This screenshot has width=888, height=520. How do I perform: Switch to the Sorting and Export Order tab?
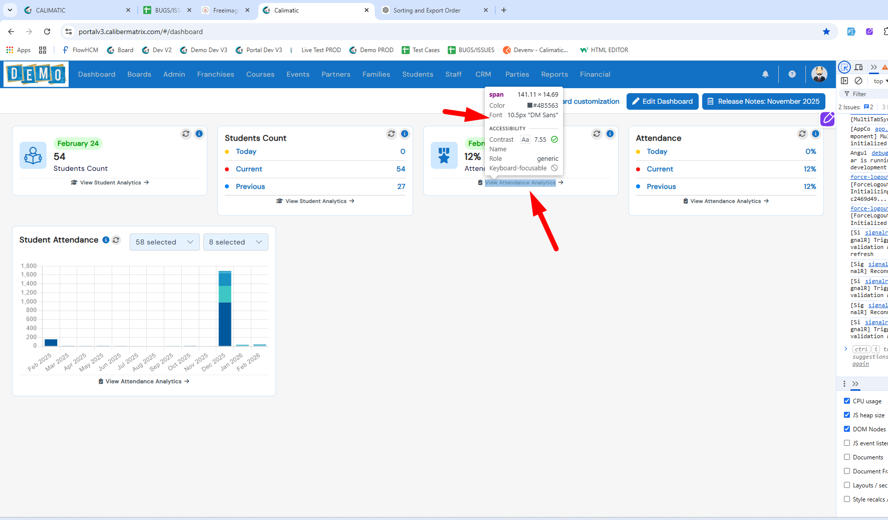click(x=435, y=10)
